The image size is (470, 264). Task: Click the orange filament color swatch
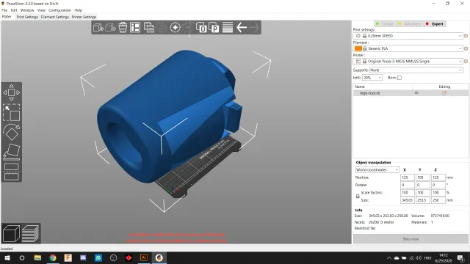[358, 48]
